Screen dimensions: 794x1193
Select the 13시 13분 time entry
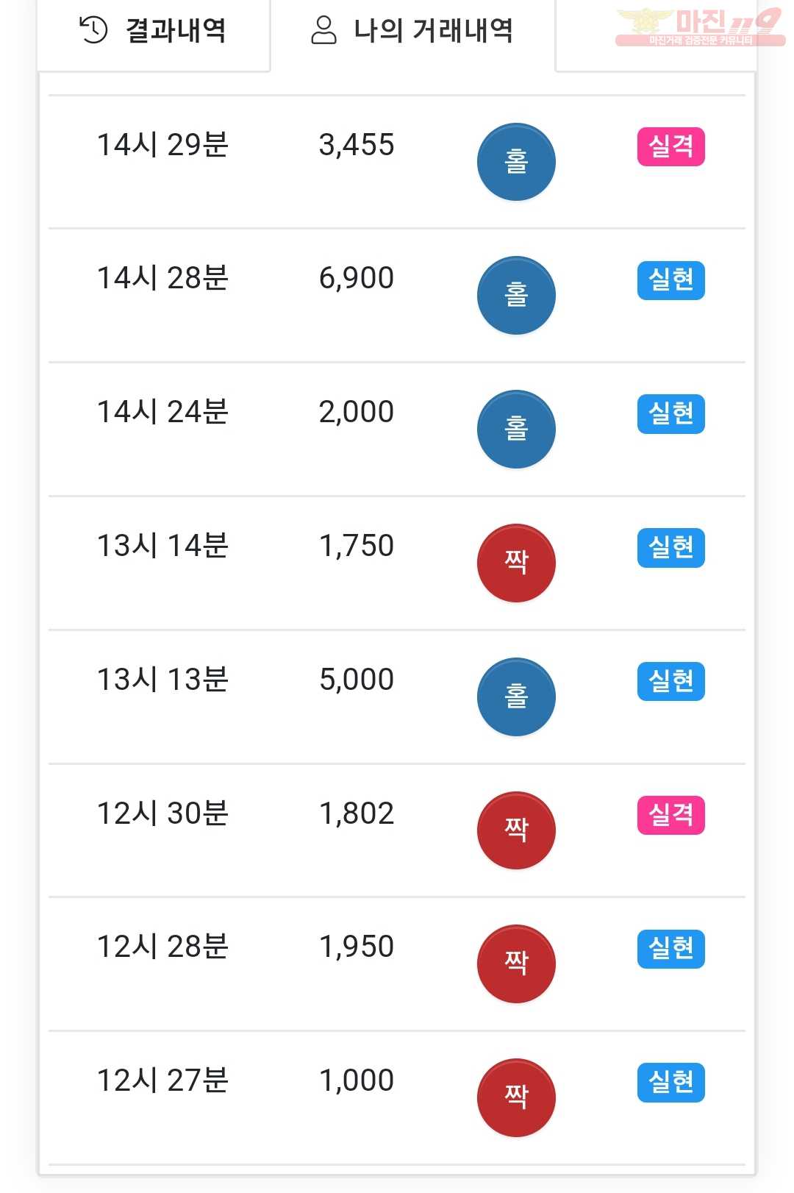[x=162, y=680]
